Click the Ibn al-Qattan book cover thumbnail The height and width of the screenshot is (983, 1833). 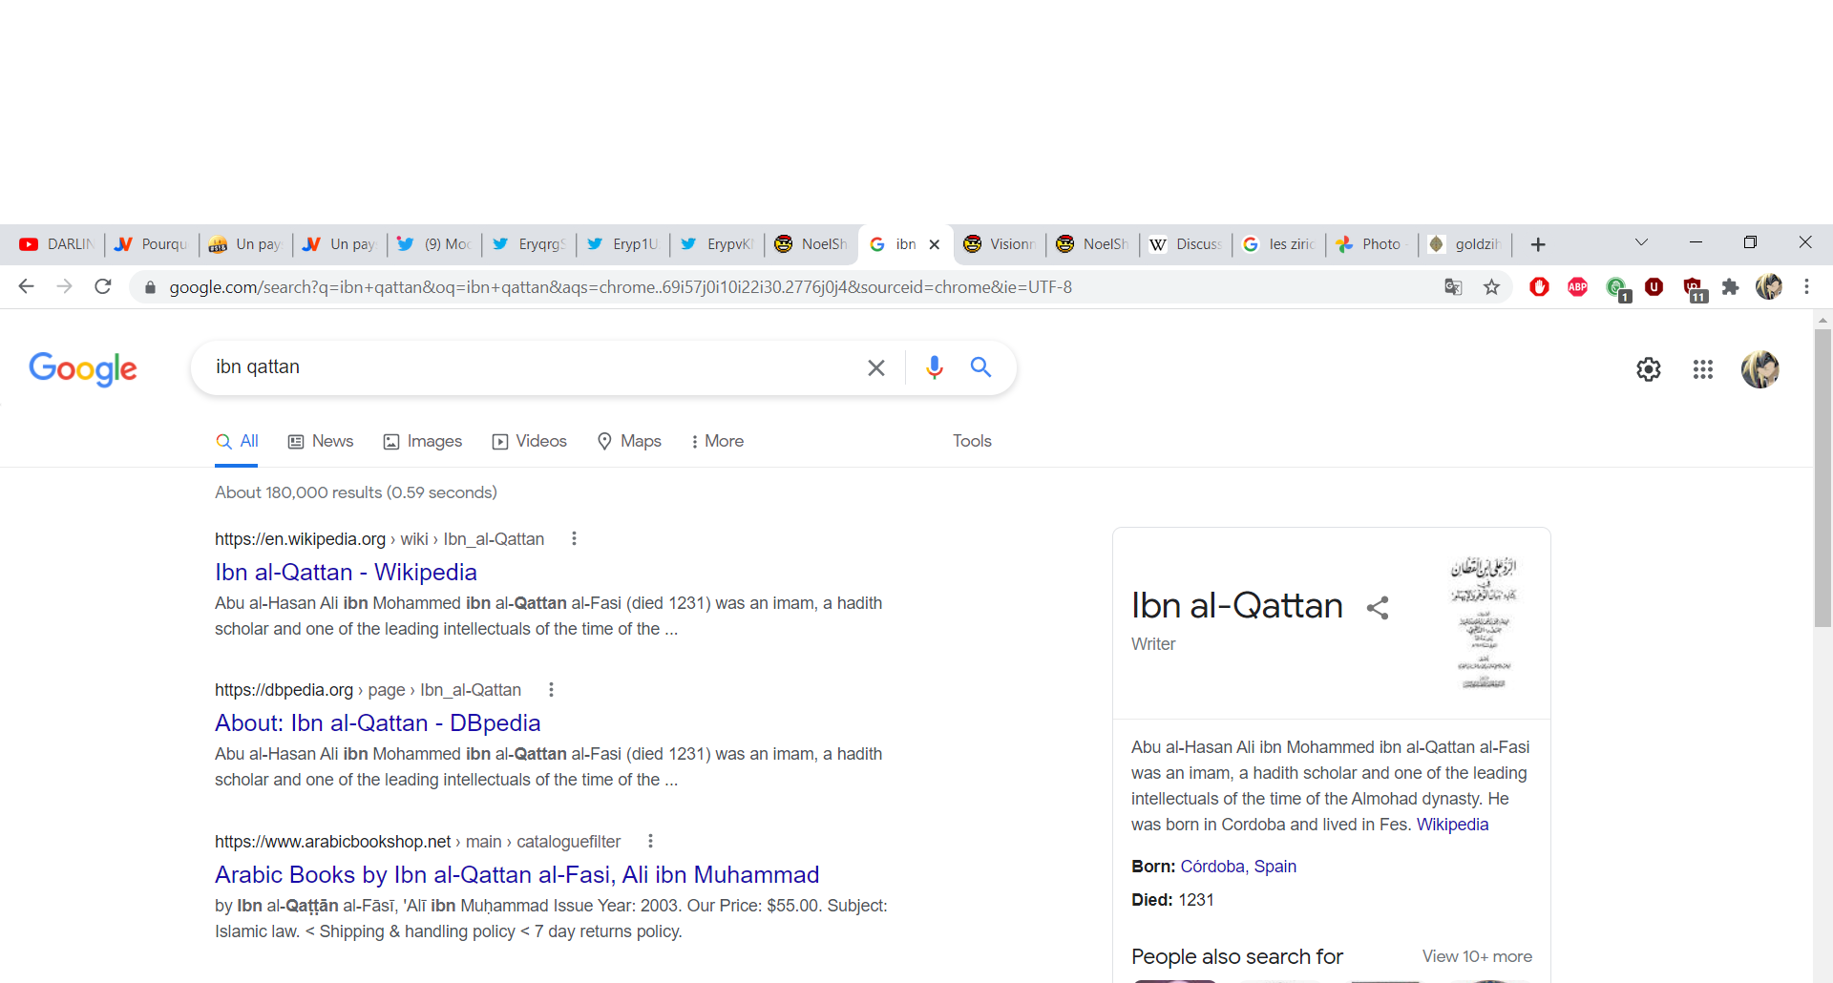pos(1484,622)
